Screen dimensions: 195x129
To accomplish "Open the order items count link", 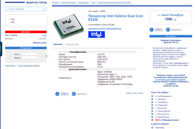I will click(44, 35).
